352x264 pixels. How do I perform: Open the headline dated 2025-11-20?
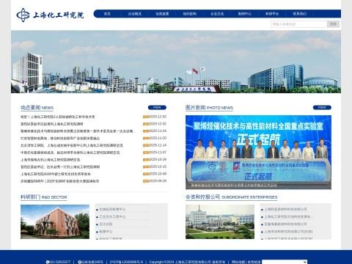(60, 139)
